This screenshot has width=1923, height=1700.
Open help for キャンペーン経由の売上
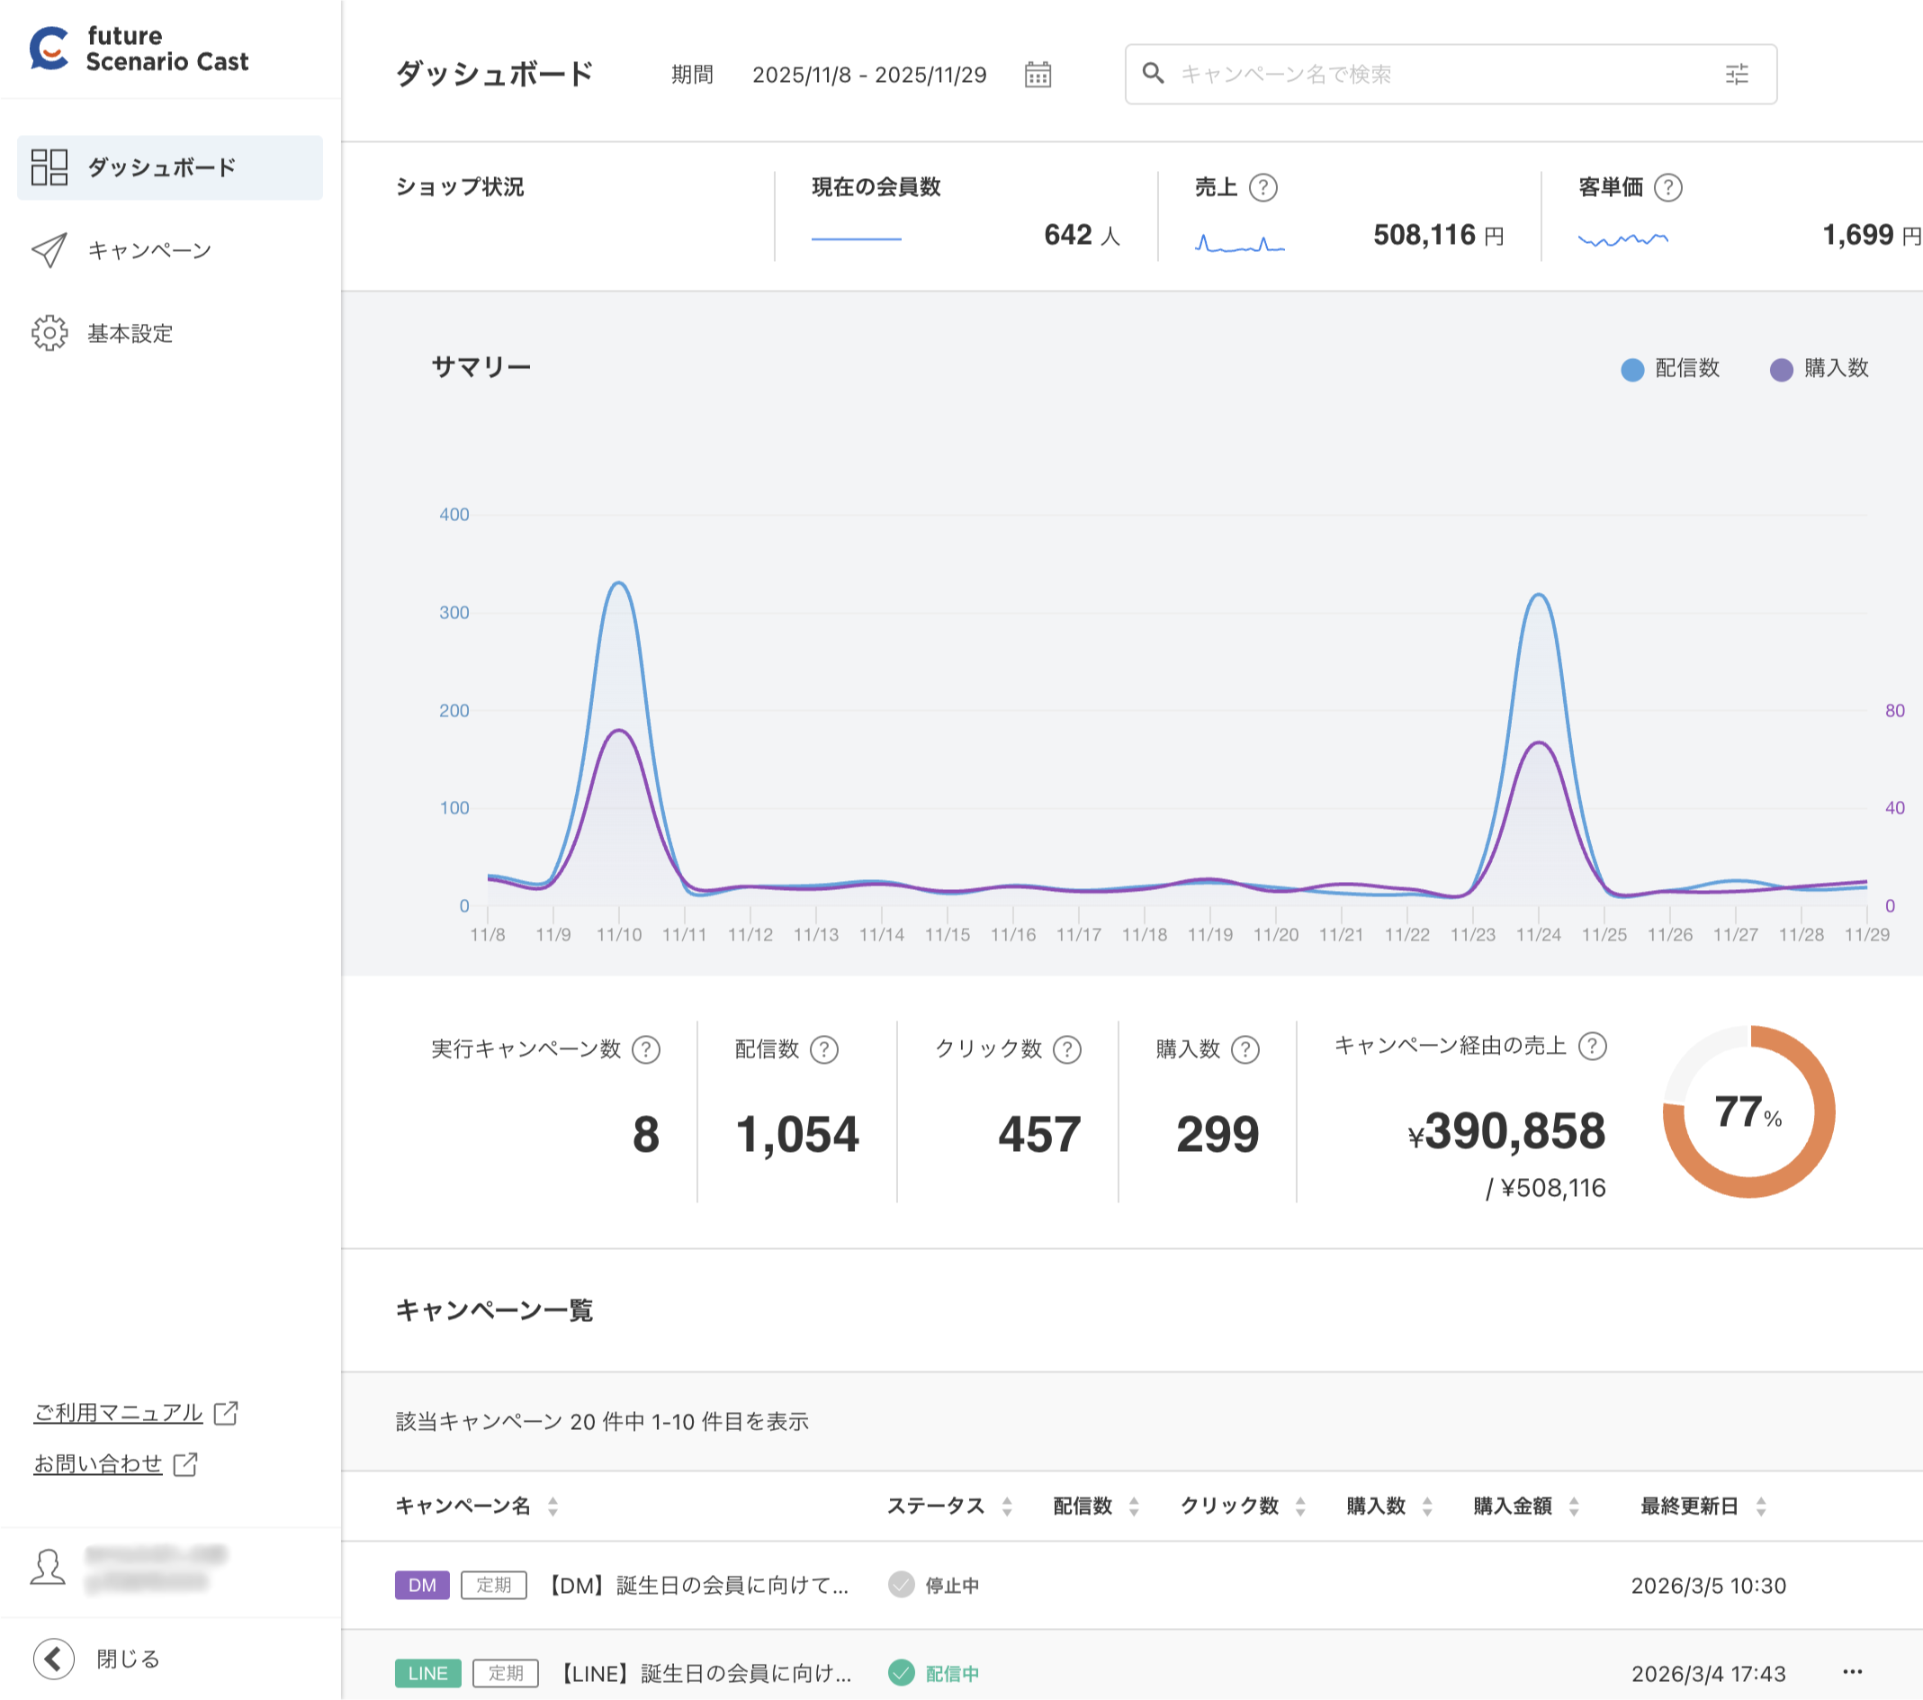point(1592,1044)
